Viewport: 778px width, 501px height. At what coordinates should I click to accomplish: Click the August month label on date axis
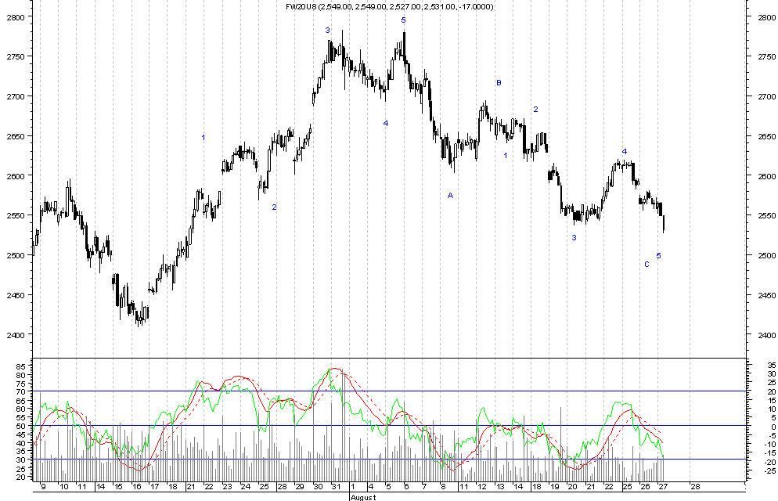(x=363, y=497)
